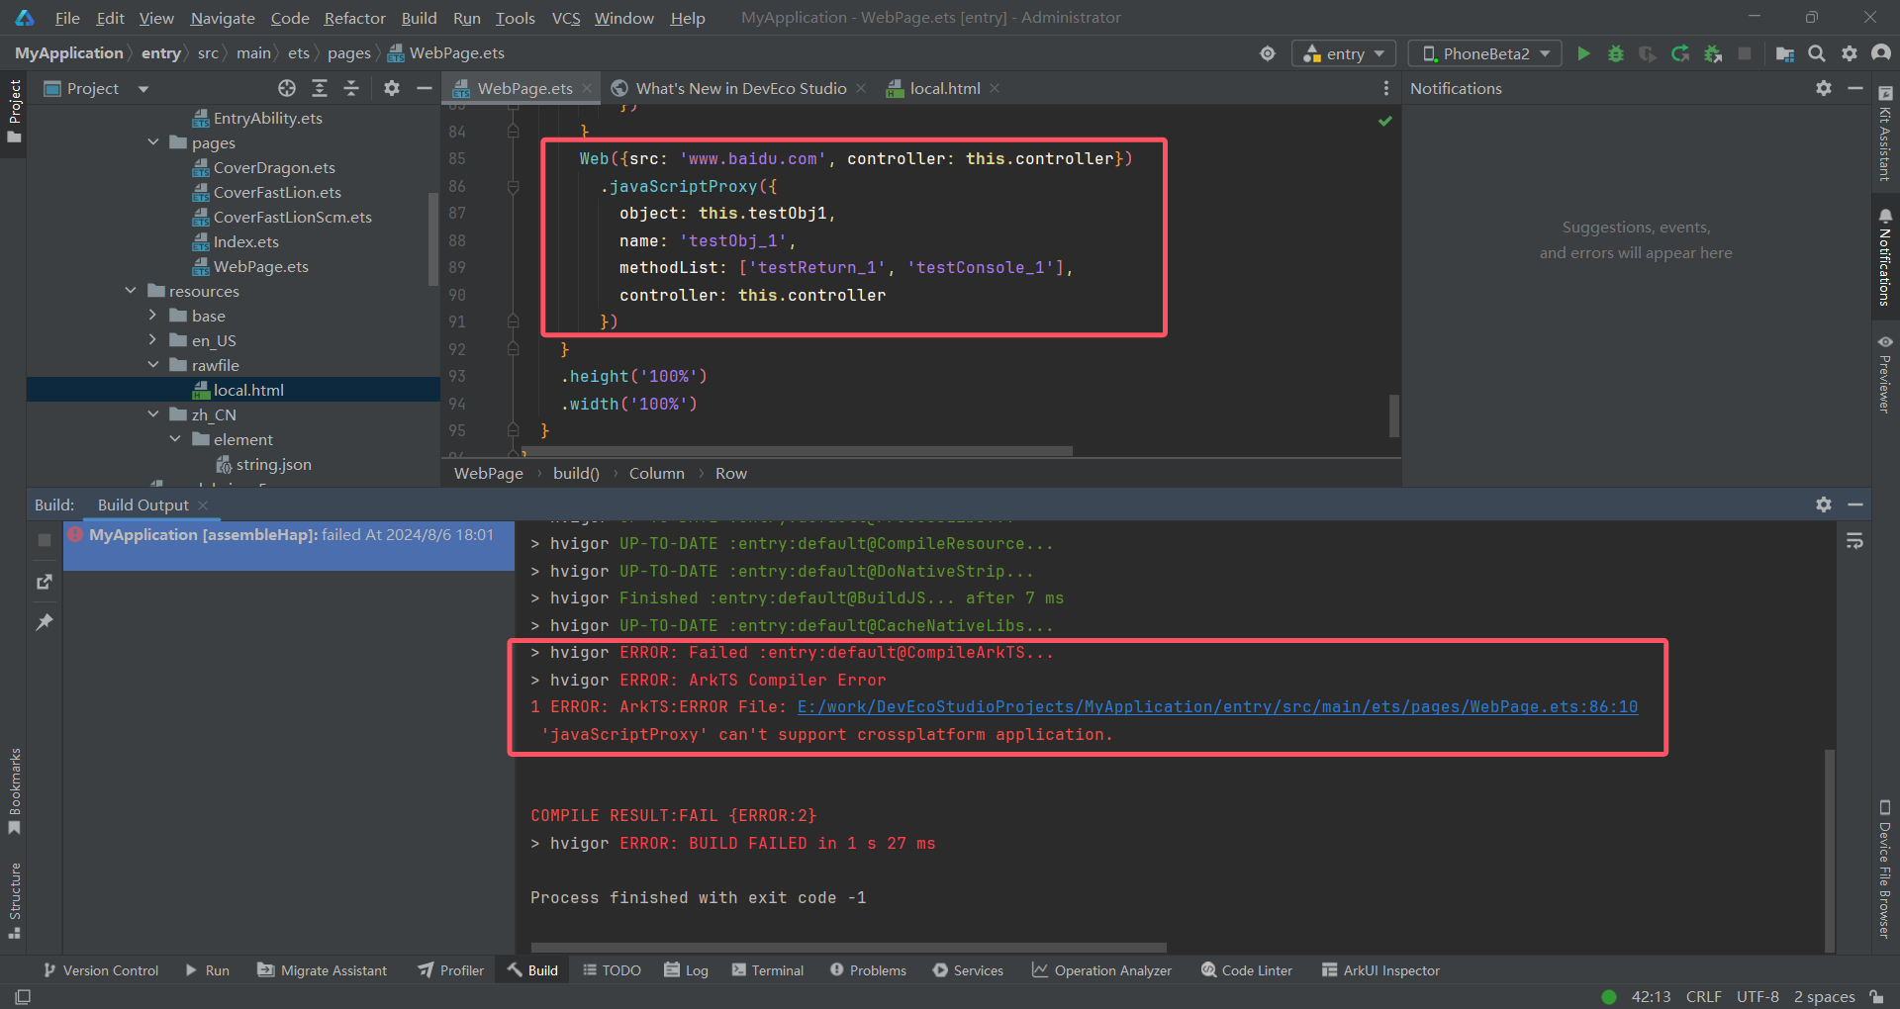
Task: Open the WebPage.ets:86:10 error link
Action: pos(1217,707)
